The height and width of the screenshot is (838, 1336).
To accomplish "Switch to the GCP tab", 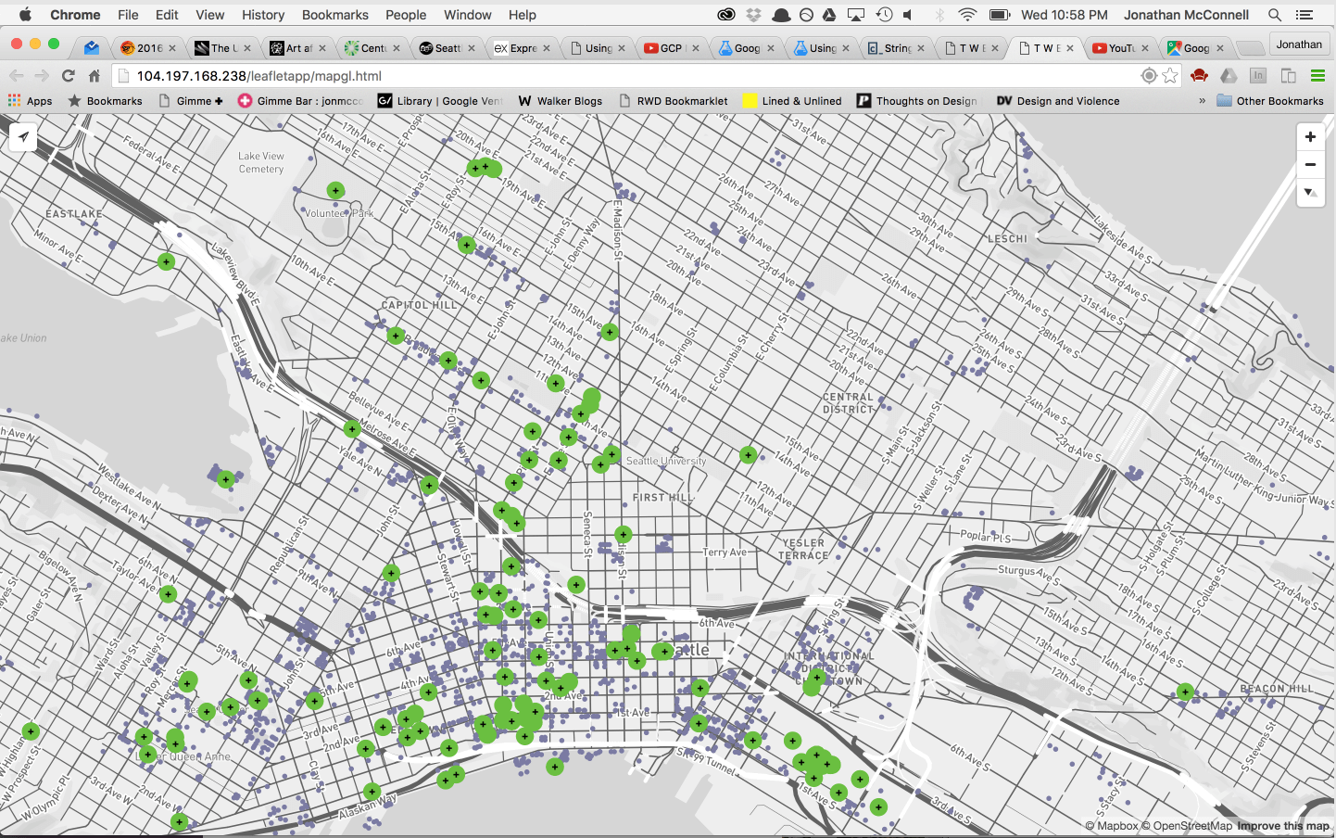I will pyautogui.click(x=672, y=48).
